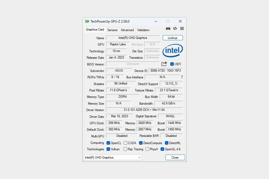Click the Lookup button
Screen dimensions: 269x179
(173, 38)
